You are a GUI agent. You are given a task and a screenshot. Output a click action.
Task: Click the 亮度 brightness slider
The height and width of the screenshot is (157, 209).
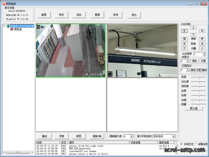click(198, 77)
